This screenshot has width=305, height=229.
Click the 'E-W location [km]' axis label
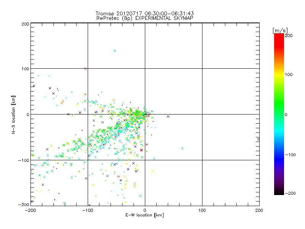(145, 215)
